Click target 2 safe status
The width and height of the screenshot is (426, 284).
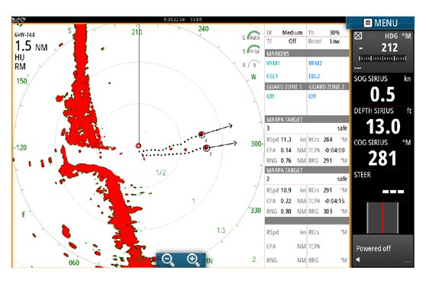pos(342,179)
